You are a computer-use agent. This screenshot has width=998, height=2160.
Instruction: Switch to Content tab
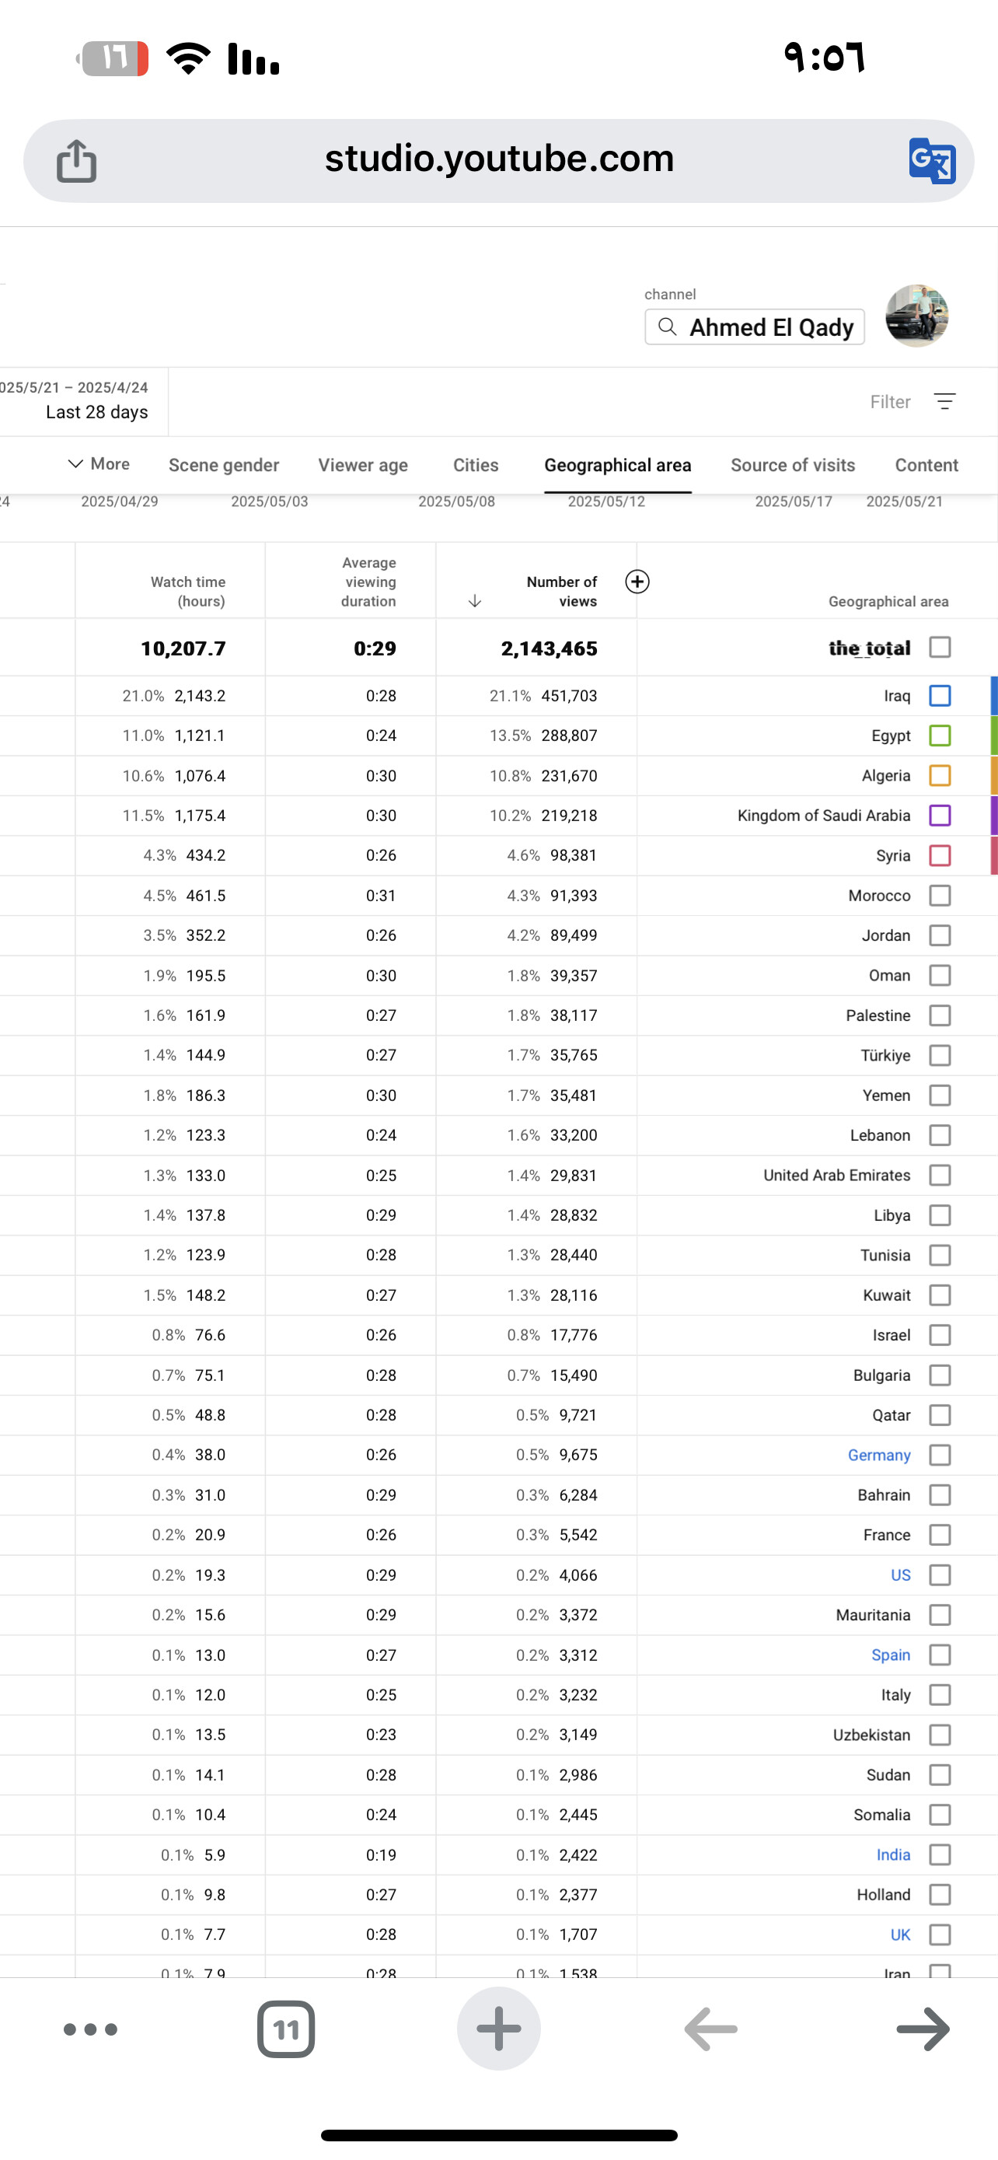pyautogui.click(x=926, y=464)
